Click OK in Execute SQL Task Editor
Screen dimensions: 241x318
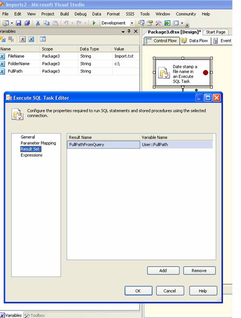tap(138, 291)
